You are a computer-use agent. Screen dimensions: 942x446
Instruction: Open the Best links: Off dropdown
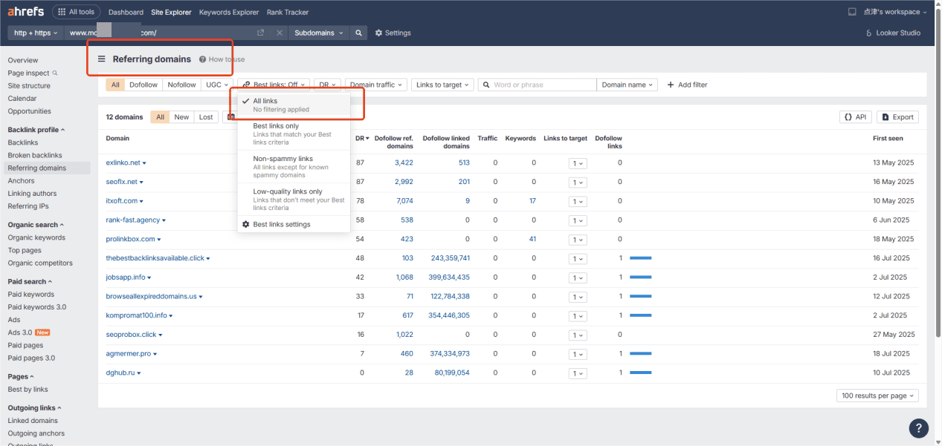coord(273,85)
